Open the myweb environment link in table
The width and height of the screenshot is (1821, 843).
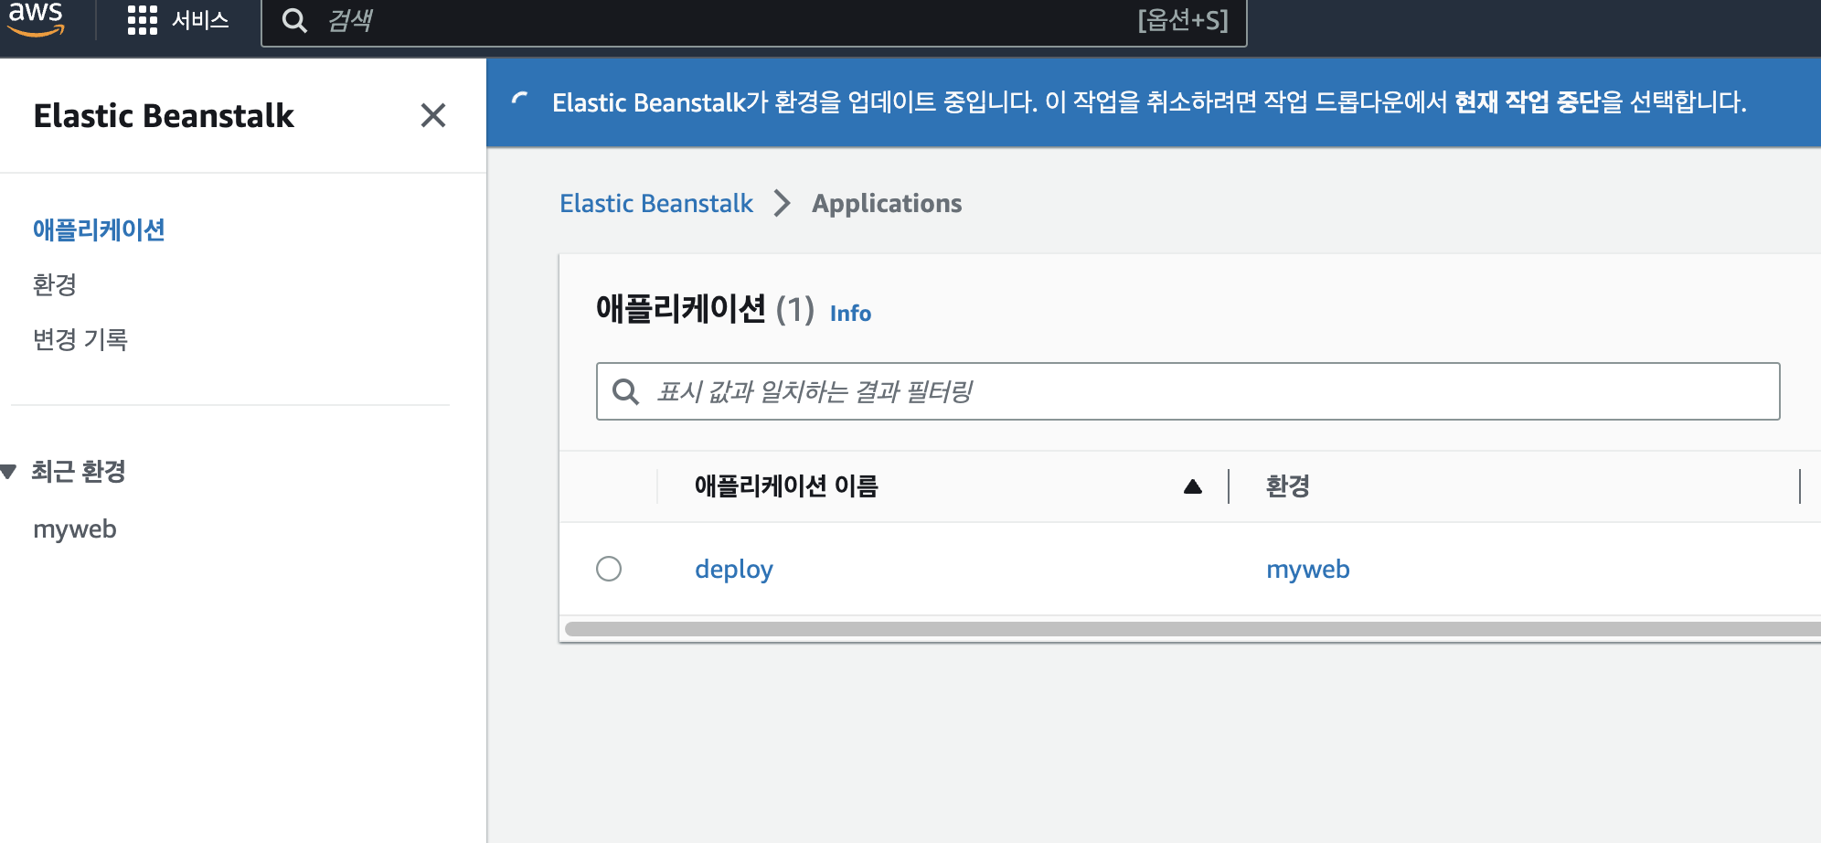[1308, 570]
